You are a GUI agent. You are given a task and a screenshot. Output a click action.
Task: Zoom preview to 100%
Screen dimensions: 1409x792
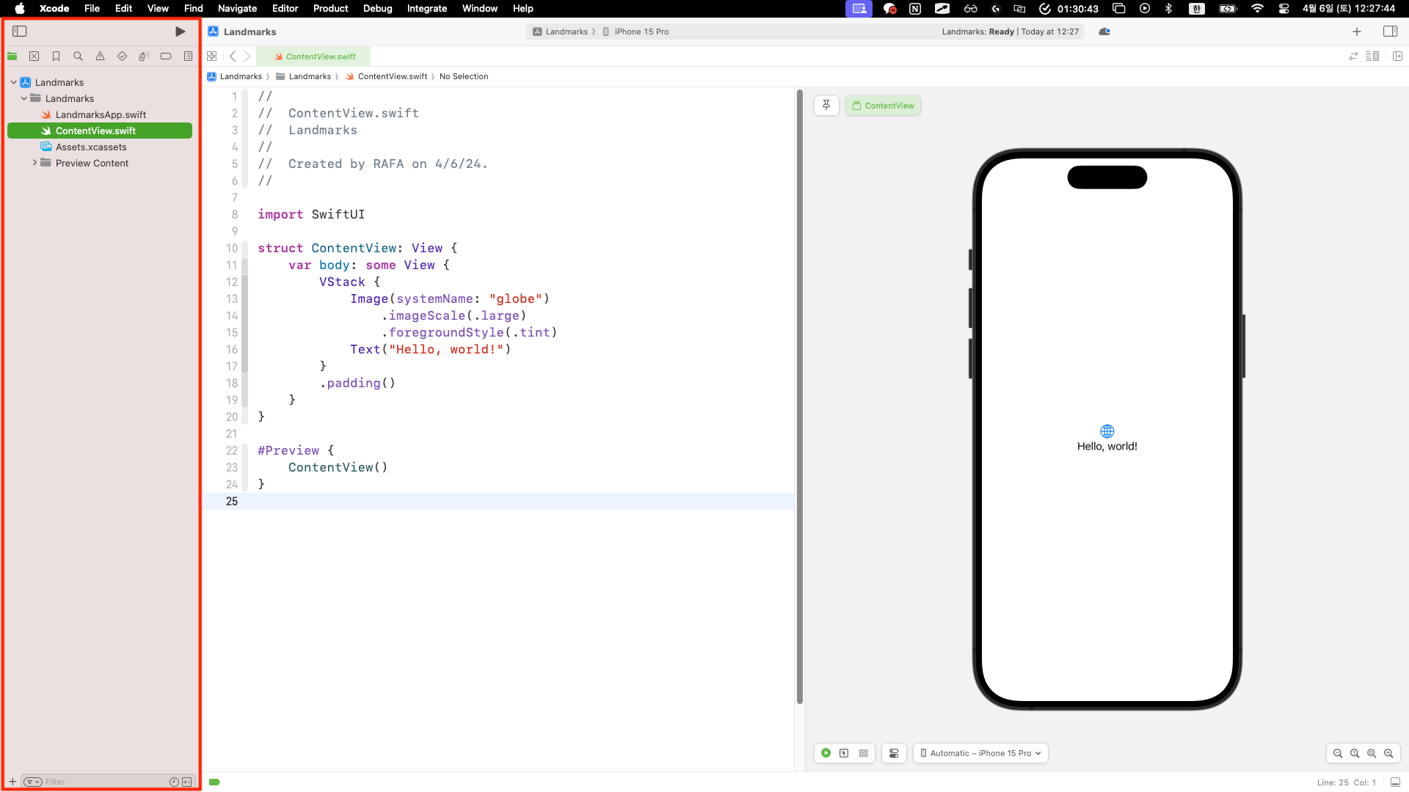point(1355,753)
